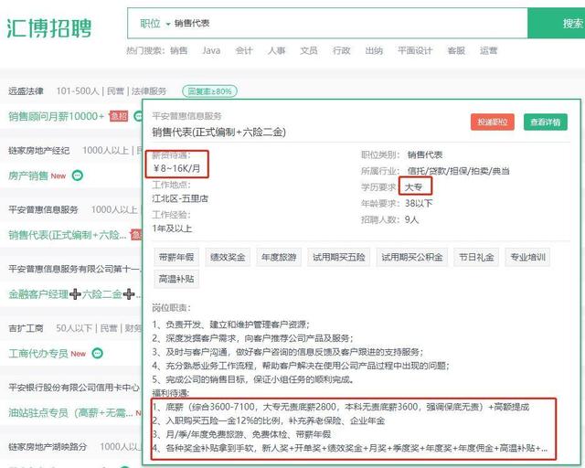Viewport: 585px width, 468px height.
Task: Click benefit tag 年度旅游
Action: (279, 257)
